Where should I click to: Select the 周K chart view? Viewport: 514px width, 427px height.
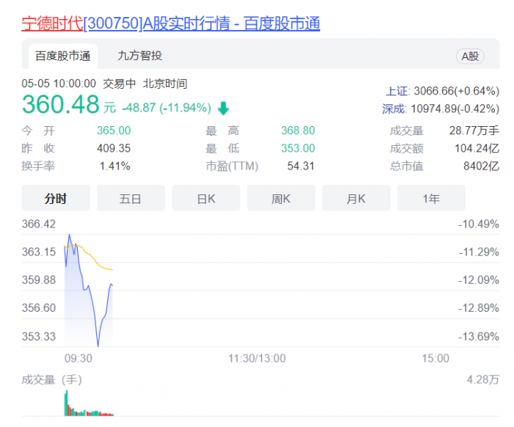coord(281,198)
